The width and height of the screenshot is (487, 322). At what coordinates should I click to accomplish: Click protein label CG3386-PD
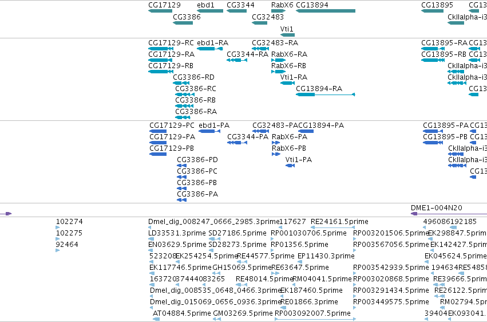[197, 160]
